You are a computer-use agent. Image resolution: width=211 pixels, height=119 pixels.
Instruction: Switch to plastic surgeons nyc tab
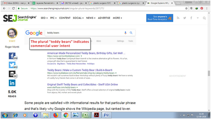pyautogui.click(x=131, y=3)
